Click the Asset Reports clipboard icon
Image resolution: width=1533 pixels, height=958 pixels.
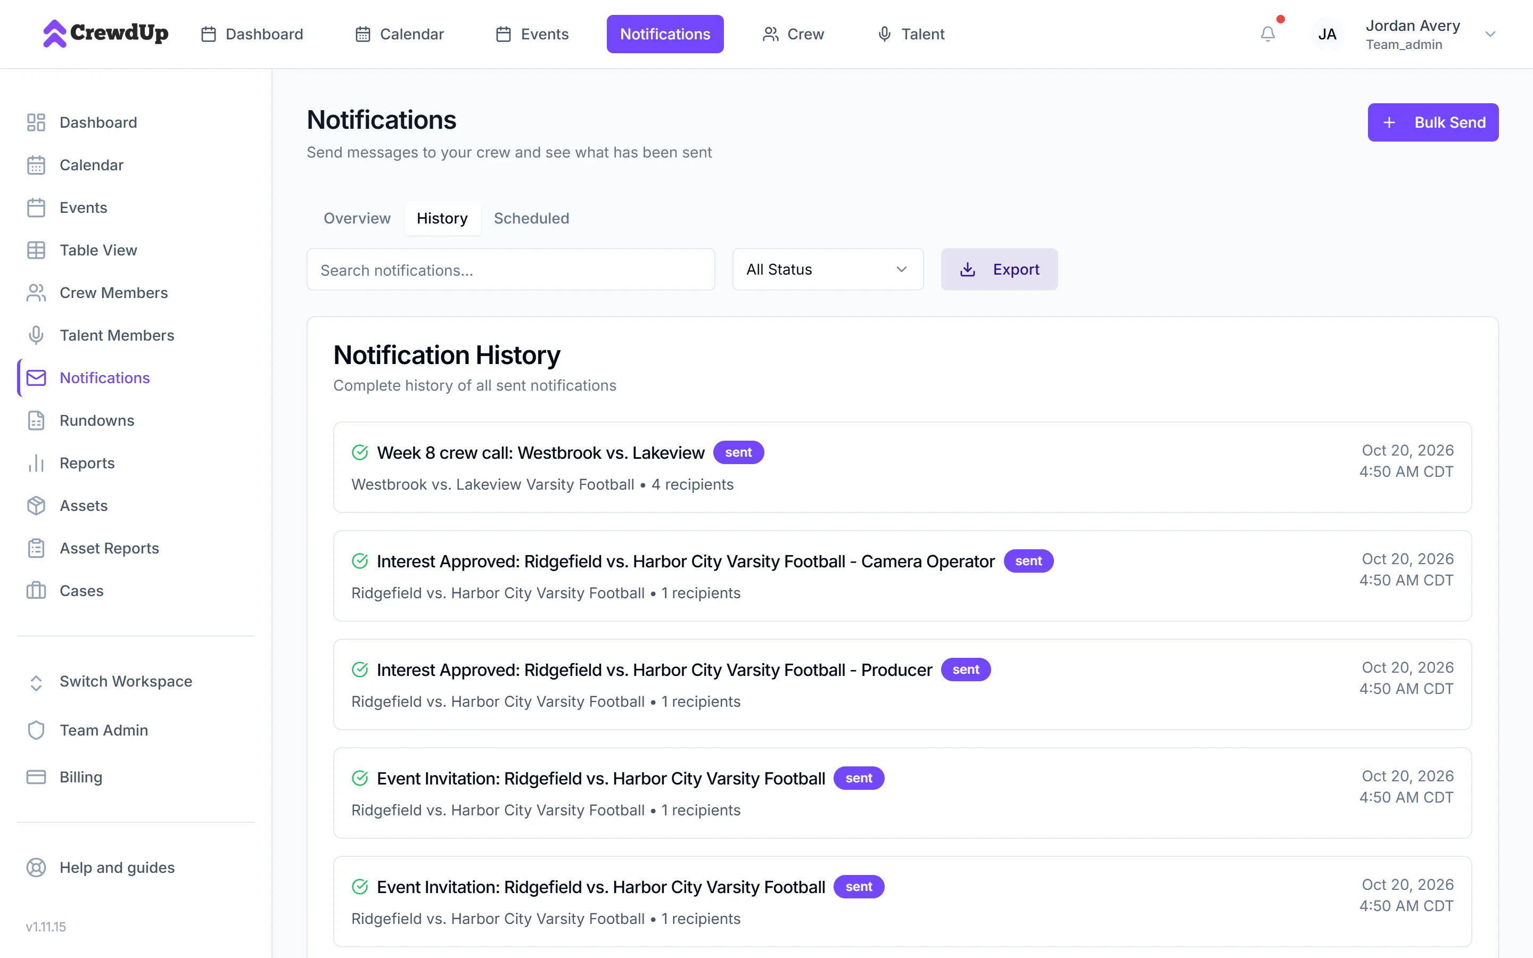pyautogui.click(x=36, y=548)
